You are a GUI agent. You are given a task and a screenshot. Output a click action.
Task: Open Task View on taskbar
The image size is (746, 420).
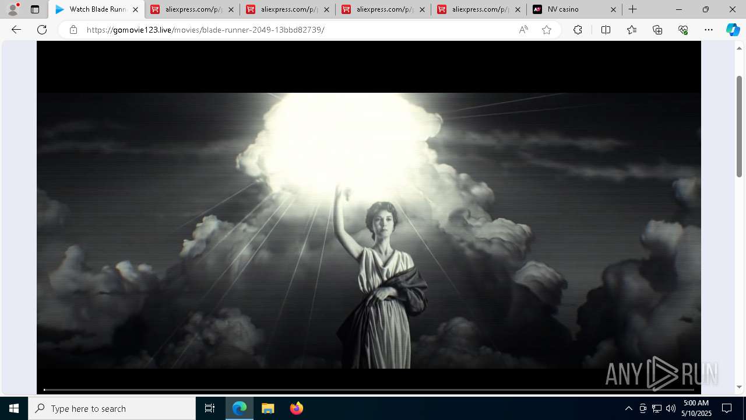(210, 408)
